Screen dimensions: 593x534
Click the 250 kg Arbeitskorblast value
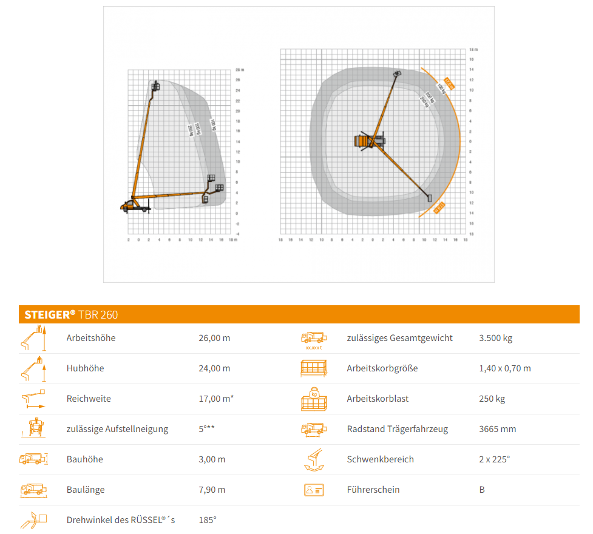(492, 399)
